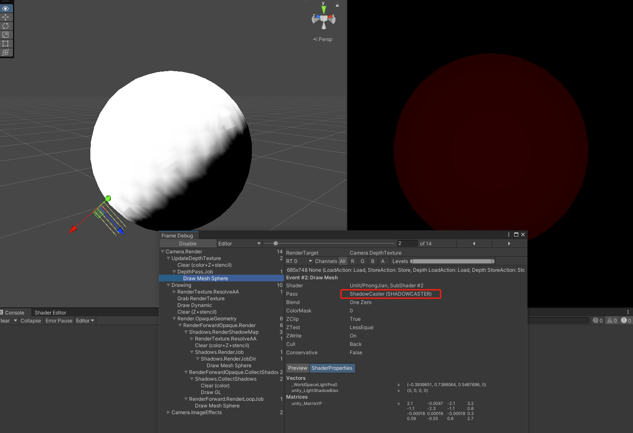Click the _WorldSpaceLightPos0 vector property
Viewport: 633px width, 433px height.
tap(314, 385)
